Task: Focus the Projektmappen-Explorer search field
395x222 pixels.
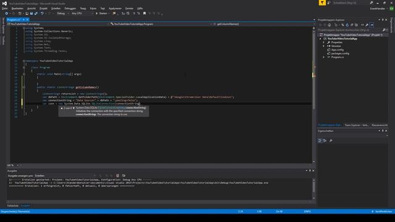Action: (350, 30)
